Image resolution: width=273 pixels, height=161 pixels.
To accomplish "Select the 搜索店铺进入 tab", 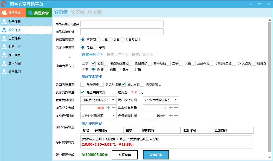I will 142,55.
